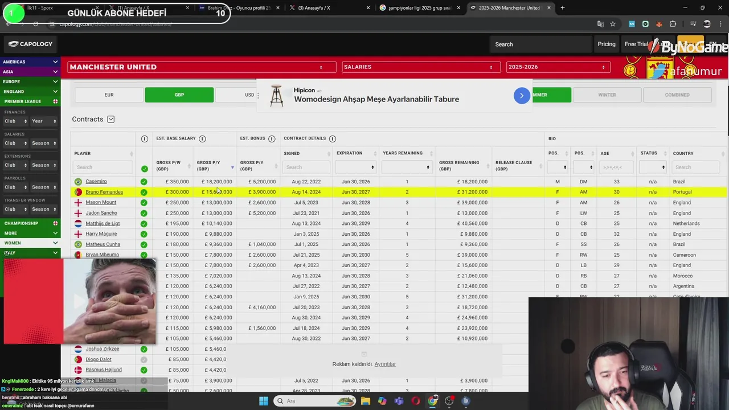Expand the Women section in sidebar
This screenshot has height=410, width=729.
(x=30, y=243)
